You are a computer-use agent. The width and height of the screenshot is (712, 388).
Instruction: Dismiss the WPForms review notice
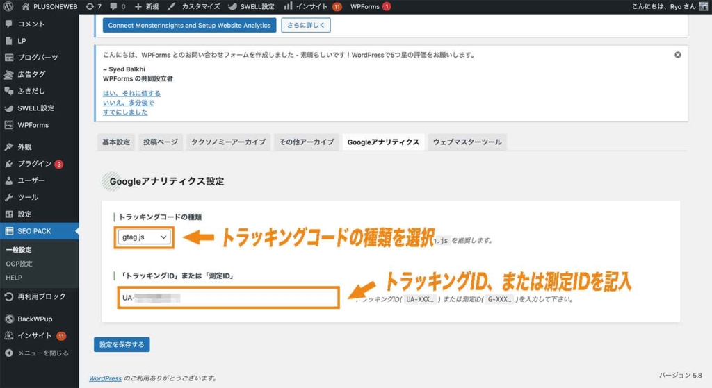point(677,55)
